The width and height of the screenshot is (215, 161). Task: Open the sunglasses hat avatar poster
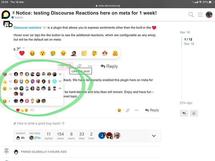117,136
